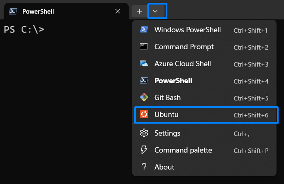Click the Ctrl+Shift+3 shortcut text
The image size is (284, 184).
tap(251, 65)
